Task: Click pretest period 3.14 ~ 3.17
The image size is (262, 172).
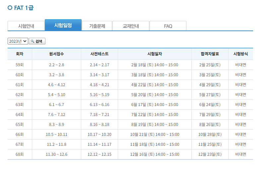Action: click(x=99, y=75)
